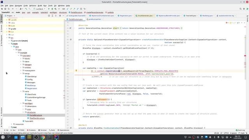Run runClient with the green play icon
Image resolution: width=249 pixels, height=140 pixels.
[x=49, y=9]
